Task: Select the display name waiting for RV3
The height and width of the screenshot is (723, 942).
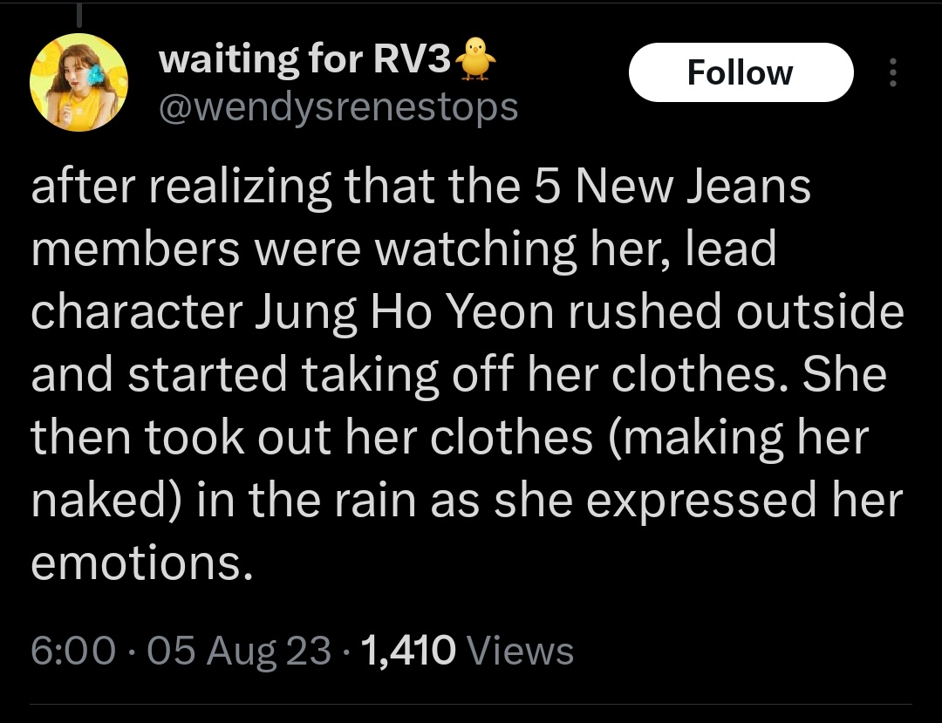Action: tap(304, 59)
